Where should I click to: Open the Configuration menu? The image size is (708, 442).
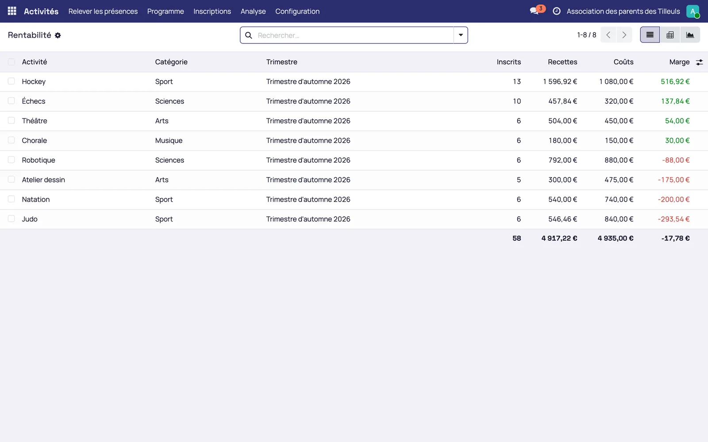(x=297, y=11)
